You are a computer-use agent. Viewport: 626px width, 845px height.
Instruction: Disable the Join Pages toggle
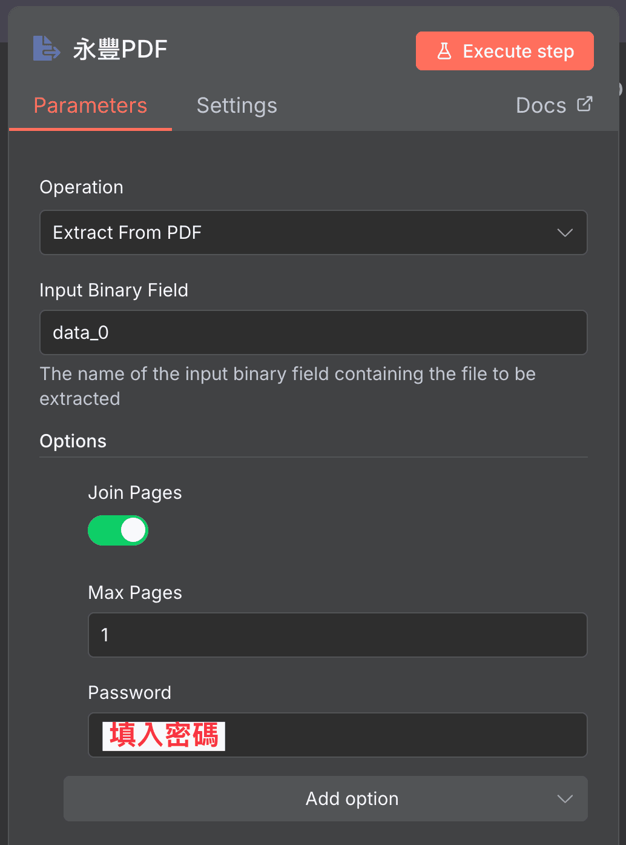click(x=118, y=530)
